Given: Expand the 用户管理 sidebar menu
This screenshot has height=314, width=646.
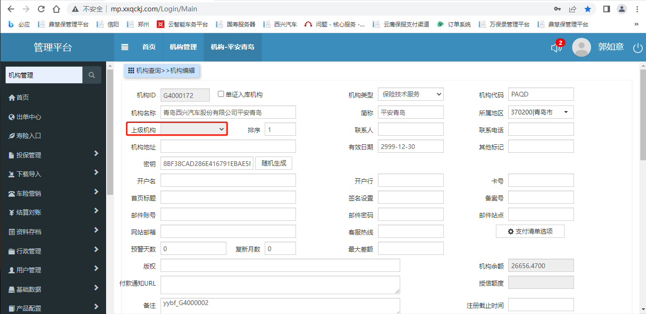Looking at the screenshot, I should [x=53, y=270].
